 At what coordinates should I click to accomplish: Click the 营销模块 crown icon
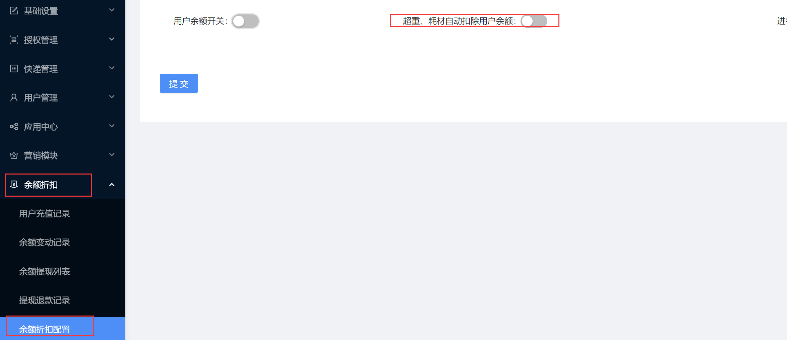pos(14,155)
